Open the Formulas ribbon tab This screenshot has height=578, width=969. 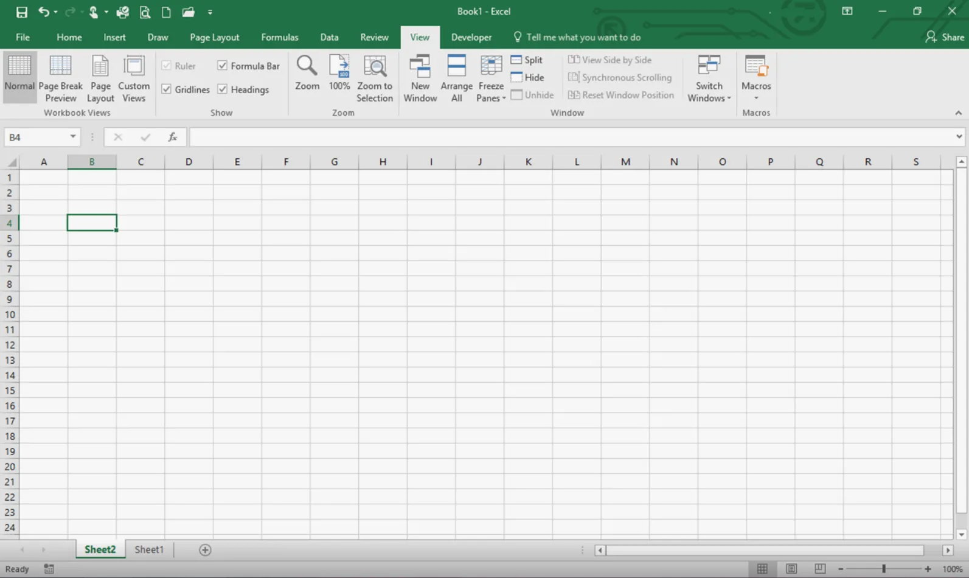(279, 37)
